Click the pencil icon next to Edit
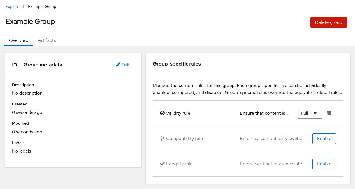The width and height of the screenshot is (355, 189). (118, 65)
